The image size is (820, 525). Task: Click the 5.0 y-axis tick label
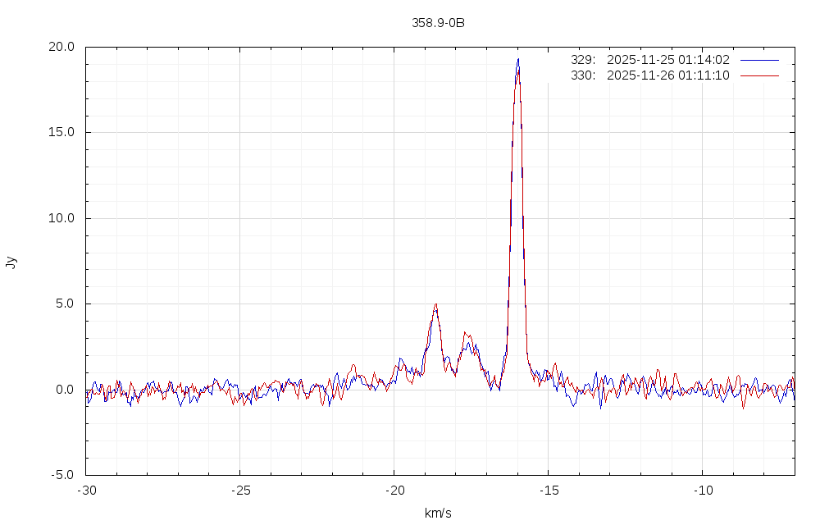coord(65,304)
